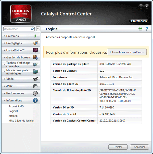Open help with the question mark icon
Screen dimensions: 153x154
147,29
